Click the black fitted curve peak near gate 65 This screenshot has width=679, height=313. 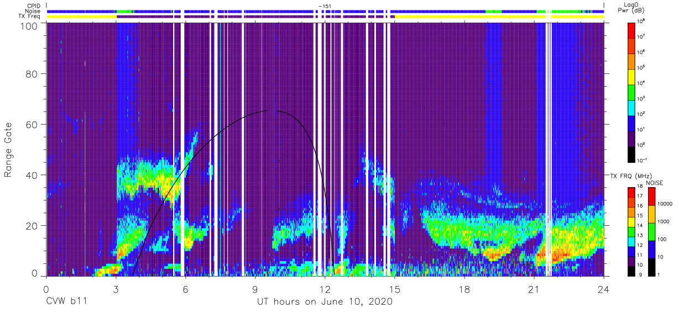(271, 110)
